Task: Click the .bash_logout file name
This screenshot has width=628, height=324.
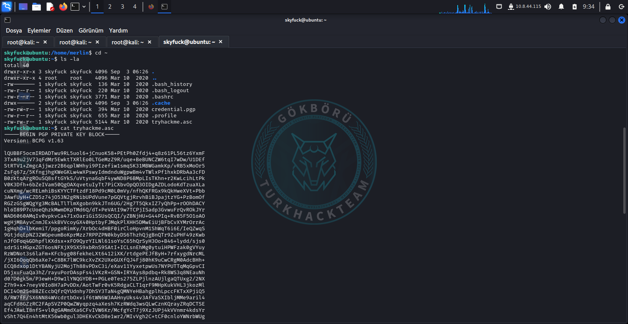Action: [x=170, y=91]
